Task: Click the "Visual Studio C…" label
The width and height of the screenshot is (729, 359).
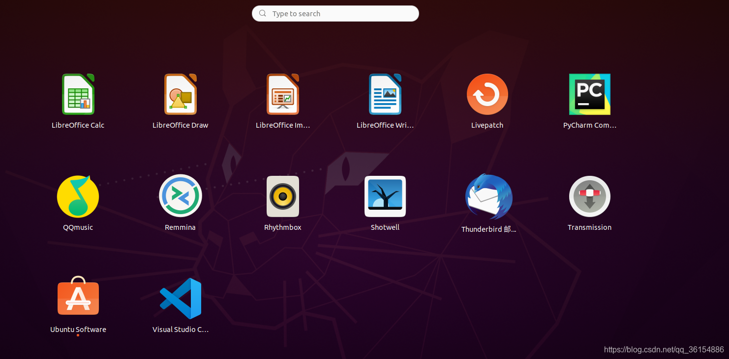Action: point(181,330)
